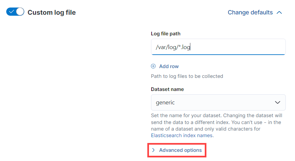Click the white knob of the toggle
The width and height of the screenshot is (295, 161).
(x=20, y=12)
